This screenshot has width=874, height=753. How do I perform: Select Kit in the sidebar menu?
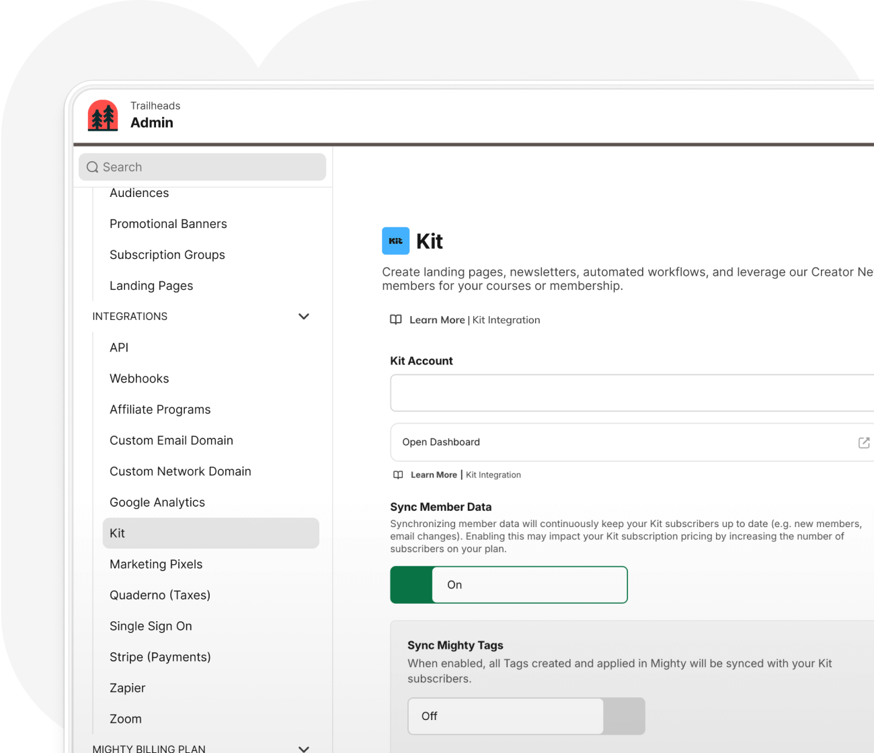tap(118, 533)
